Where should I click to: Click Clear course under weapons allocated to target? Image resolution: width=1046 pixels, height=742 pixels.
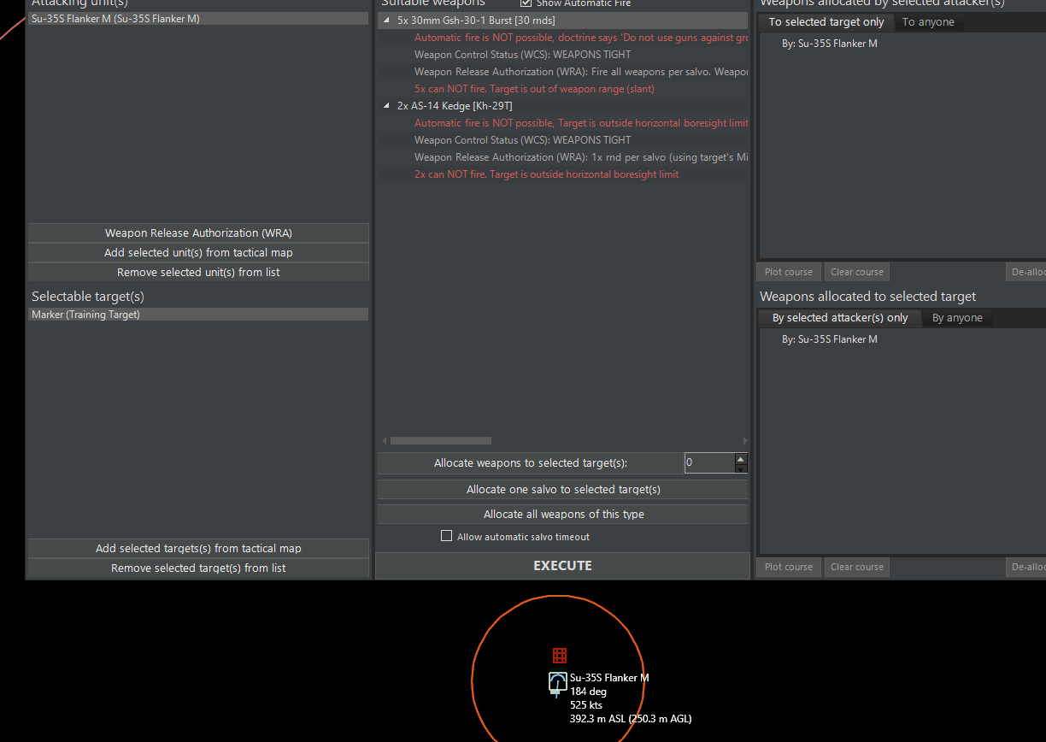click(x=857, y=567)
